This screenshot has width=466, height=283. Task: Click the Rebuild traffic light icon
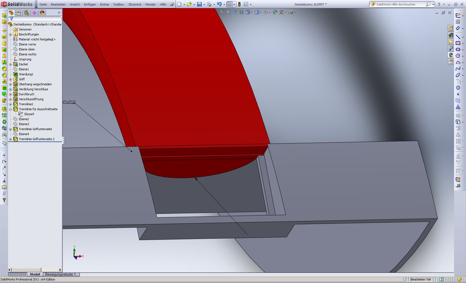239,4
